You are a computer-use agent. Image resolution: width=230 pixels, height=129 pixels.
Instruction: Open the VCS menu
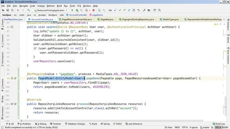click(79, 6)
